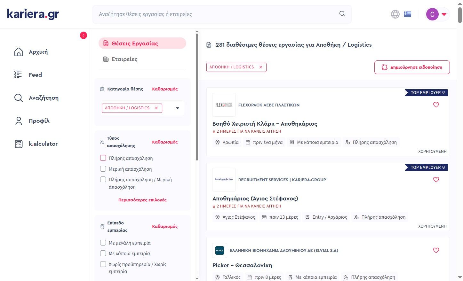Clear the Τύπος απασχόλησης filter
This screenshot has width=463, height=281.
click(x=165, y=142)
